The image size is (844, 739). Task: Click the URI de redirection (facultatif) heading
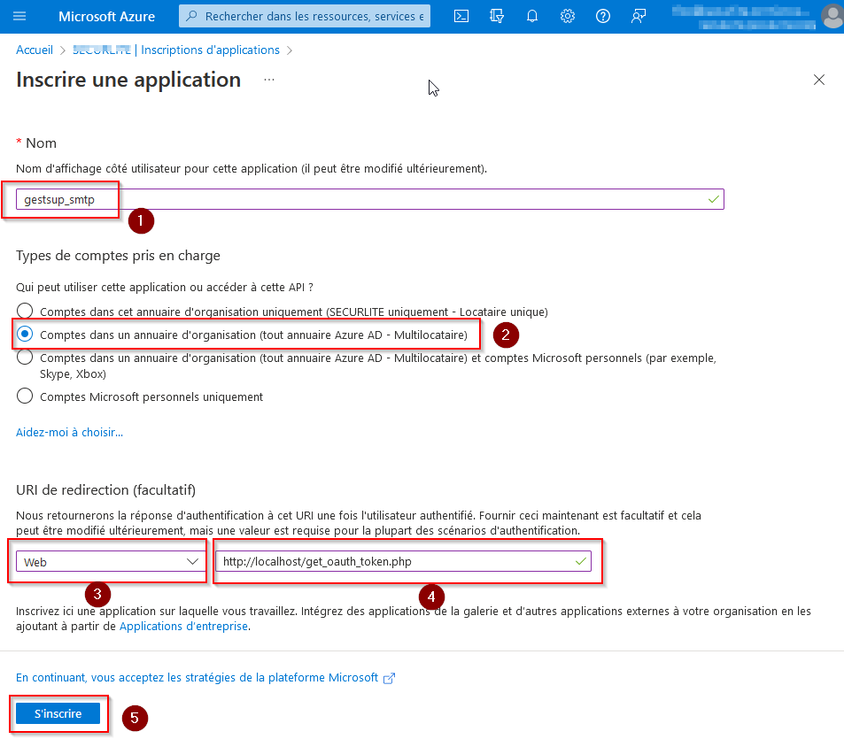105,490
